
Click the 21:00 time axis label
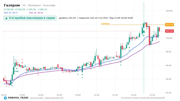pyautogui.click(x=134, y=95)
